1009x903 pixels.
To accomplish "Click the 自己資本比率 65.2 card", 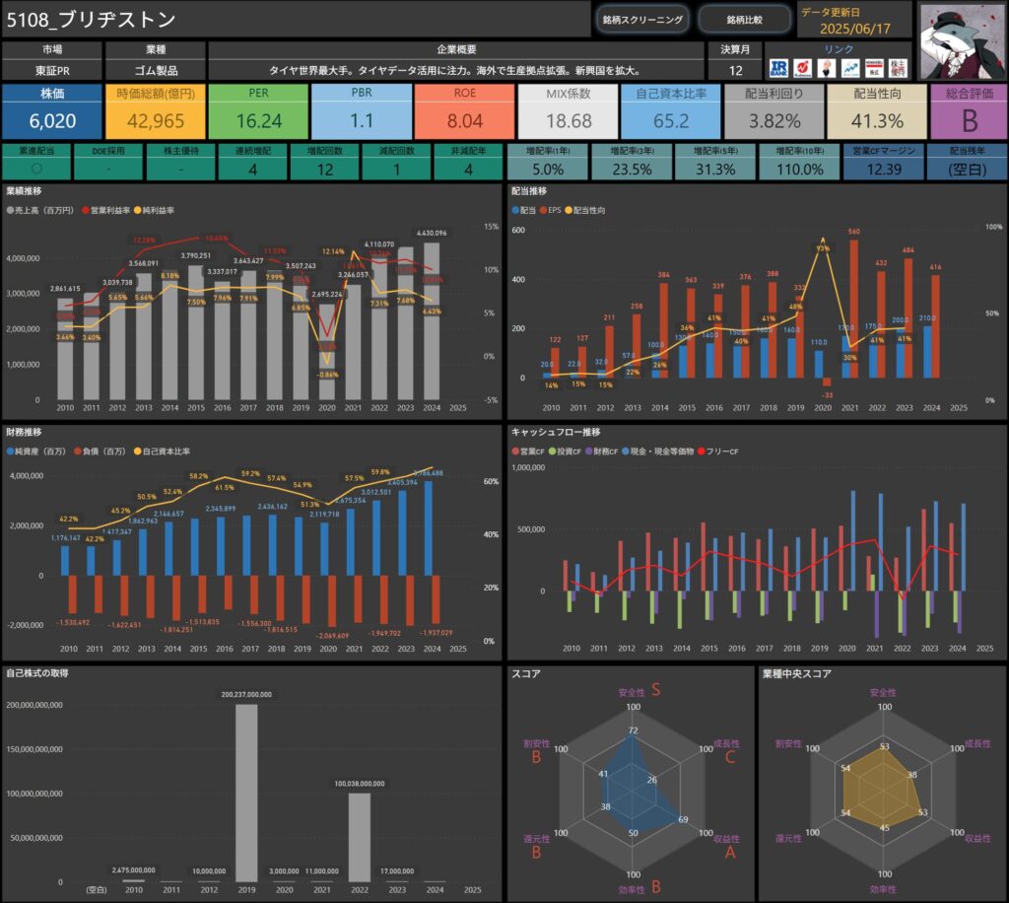I will tap(671, 111).
